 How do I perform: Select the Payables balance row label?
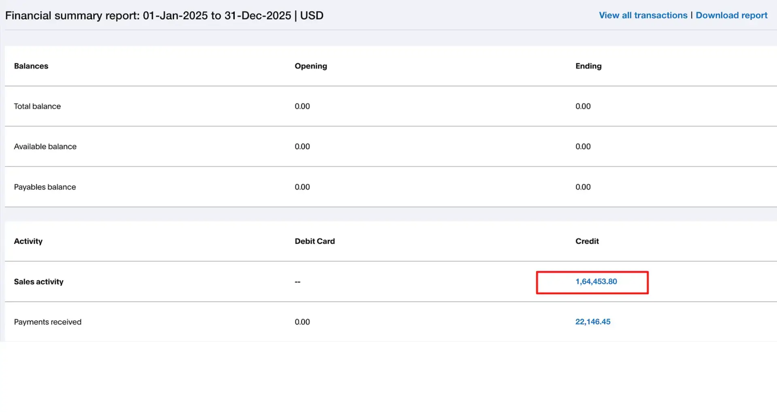point(45,187)
